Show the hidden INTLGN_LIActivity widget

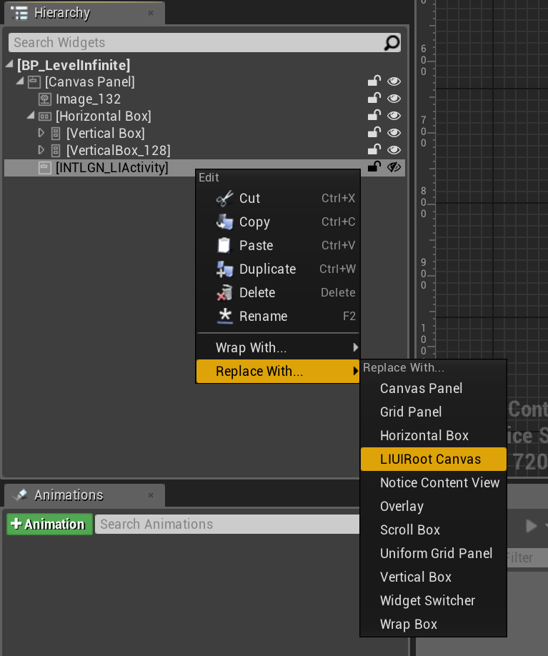pos(394,167)
